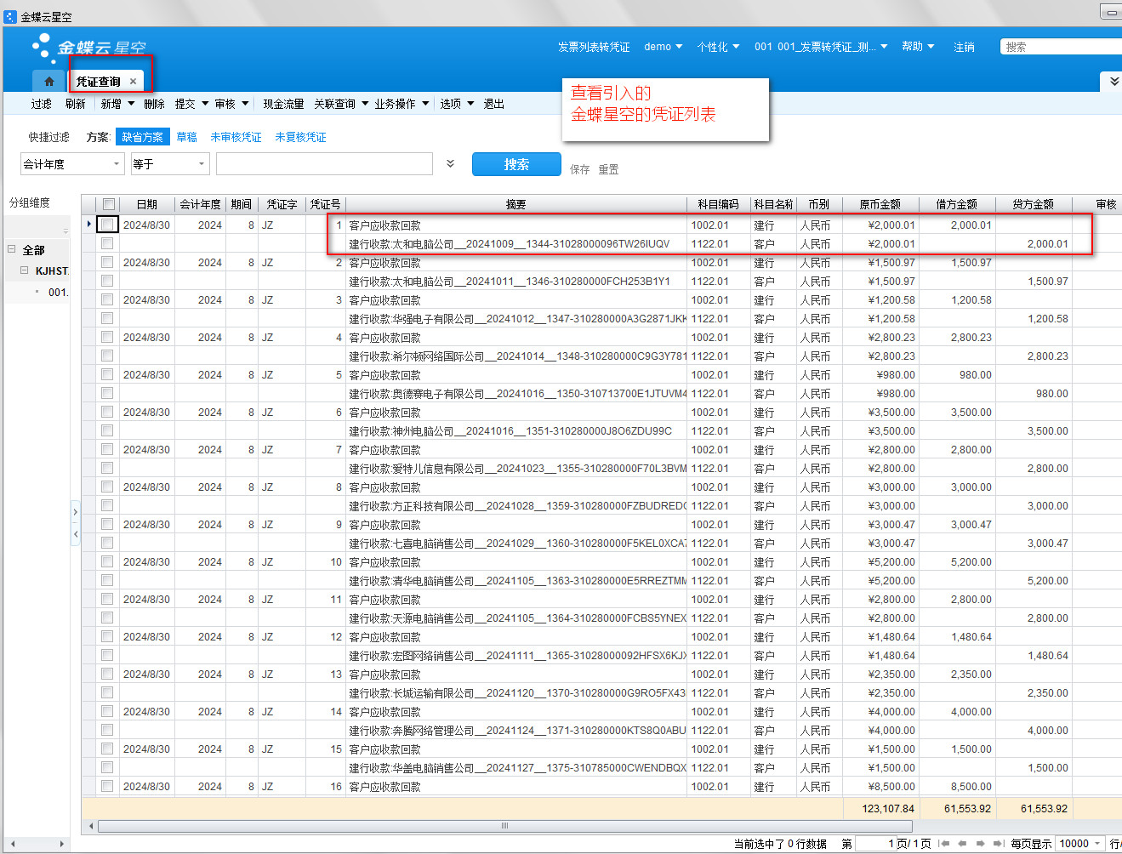Viewport: 1122px width, 854px height.
Task: Click the 发票列表转凭证 header link
Action: pyautogui.click(x=594, y=47)
